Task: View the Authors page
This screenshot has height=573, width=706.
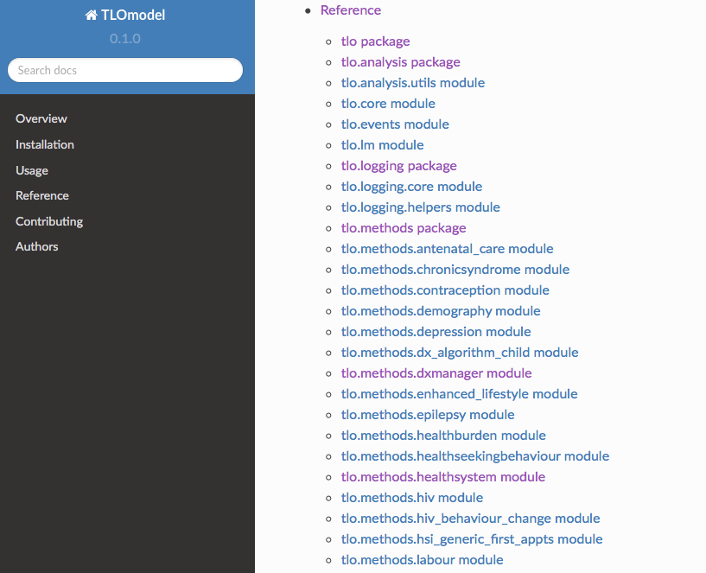Action: [36, 246]
